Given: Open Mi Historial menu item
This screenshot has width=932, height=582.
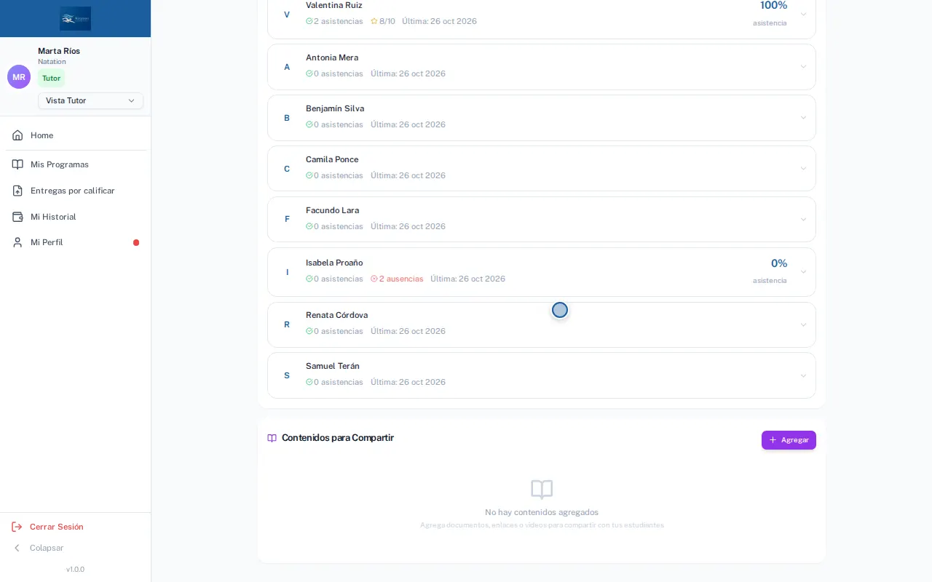Looking at the screenshot, I should coord(76,217).
